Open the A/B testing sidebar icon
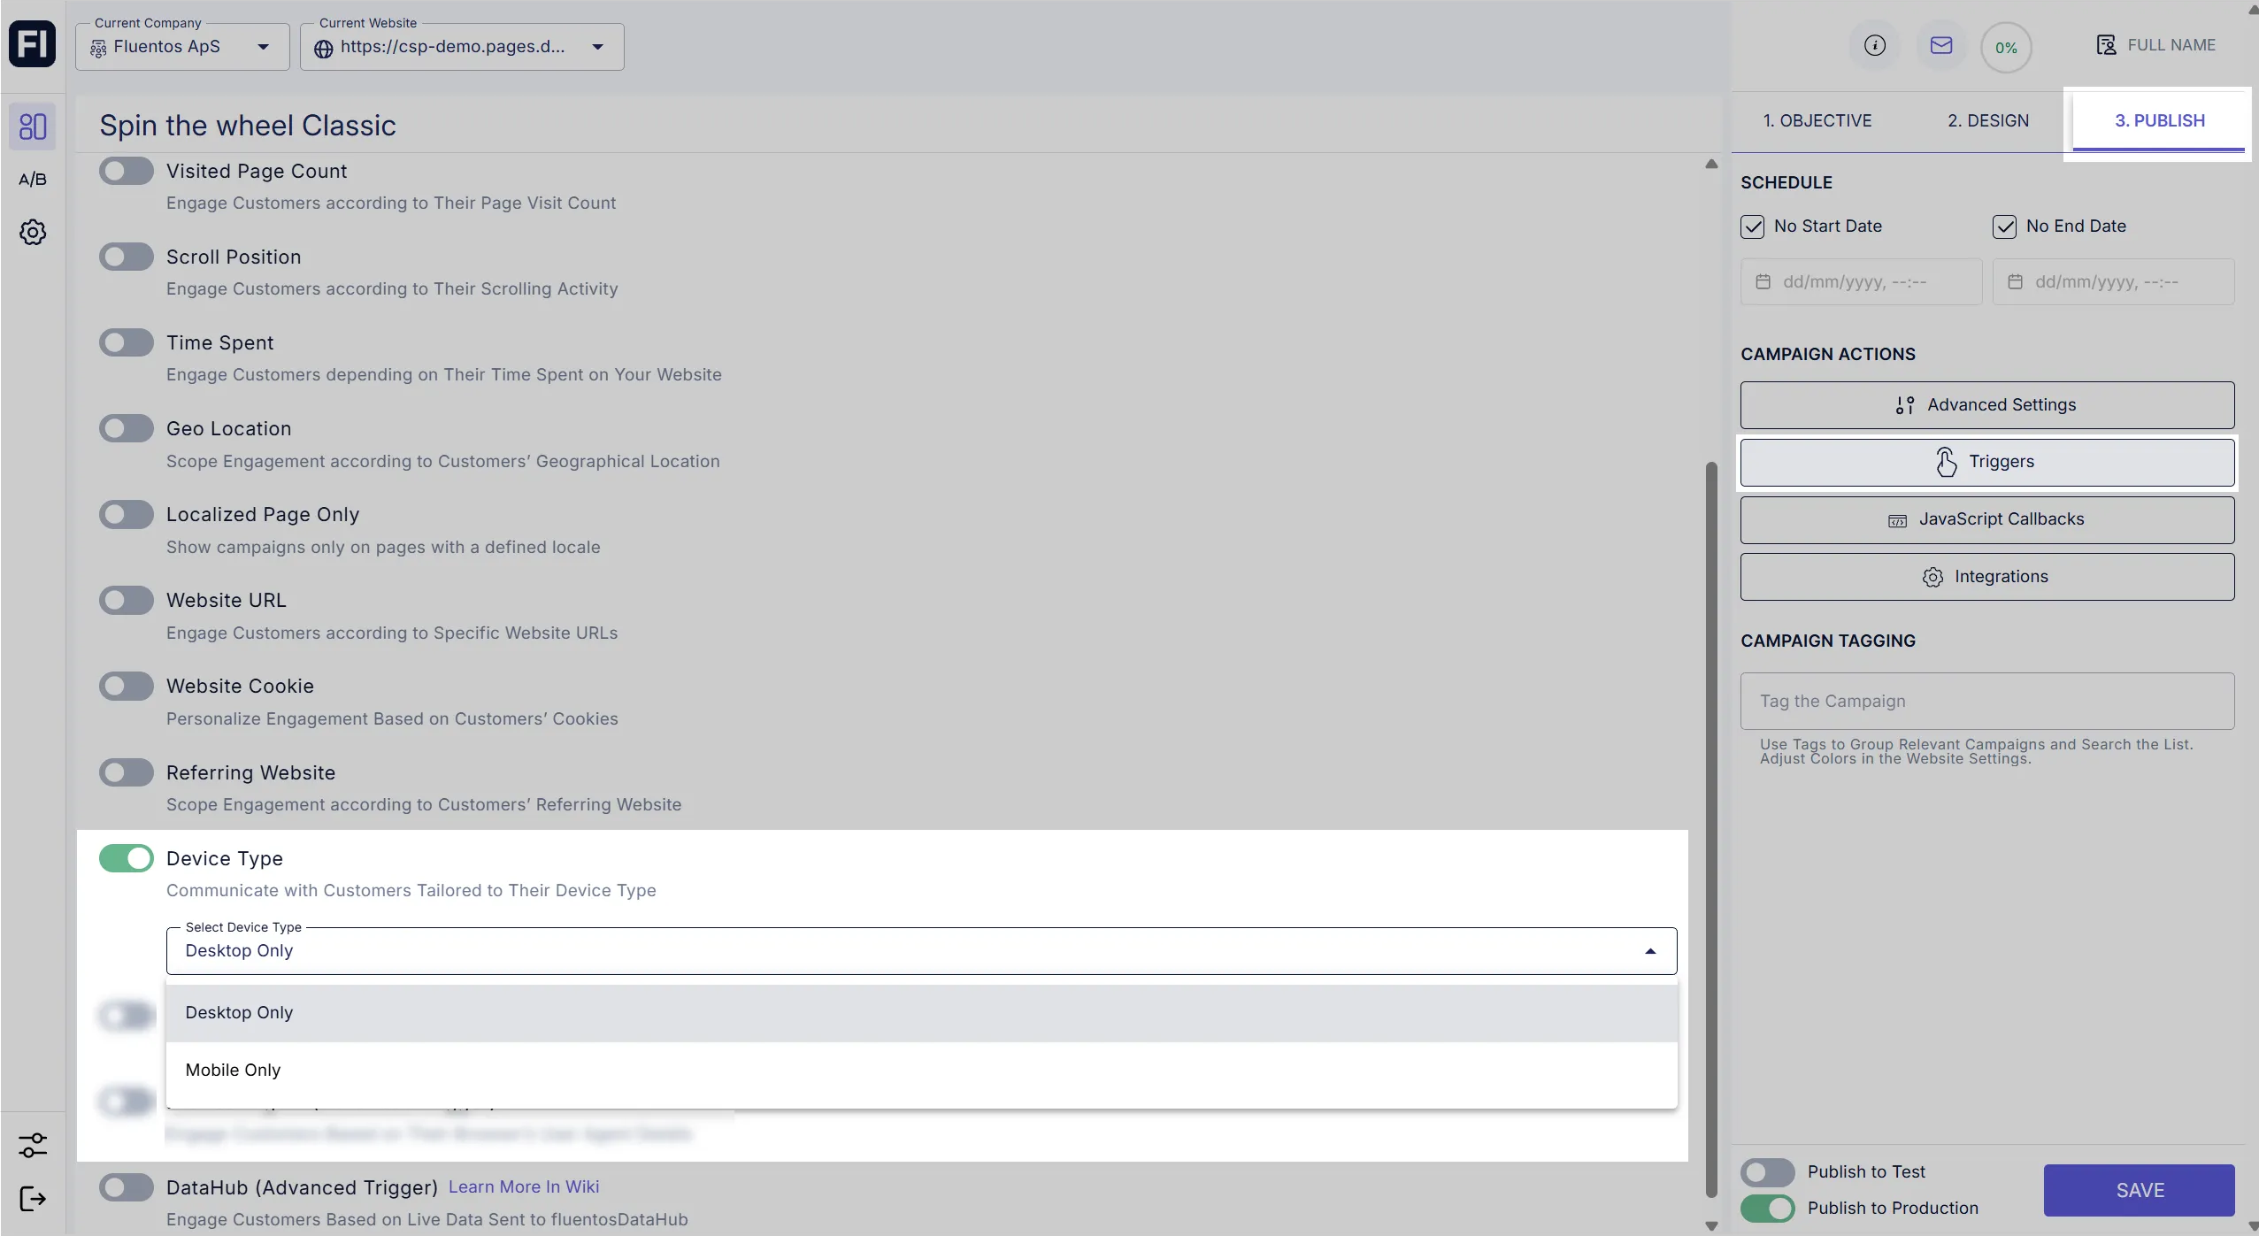The width and height of the screenshot is (2259, 1236). pos(33,180)
